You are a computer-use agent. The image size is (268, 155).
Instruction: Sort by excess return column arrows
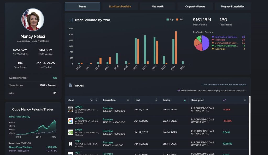coord(245,100)
